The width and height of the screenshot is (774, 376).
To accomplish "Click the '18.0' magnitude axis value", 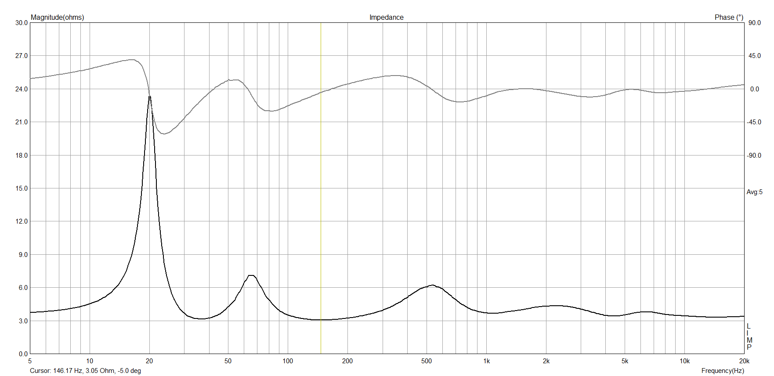I will (22, 155).
